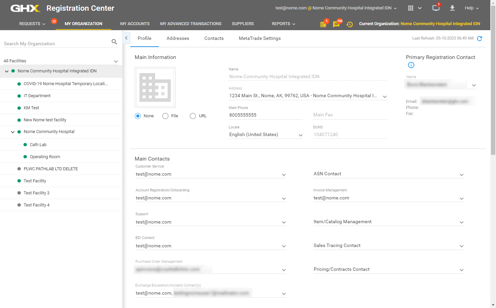Open the history clock icon
Image resolution: width=496 pixels, height=308 pixels.
pos(349,24)
